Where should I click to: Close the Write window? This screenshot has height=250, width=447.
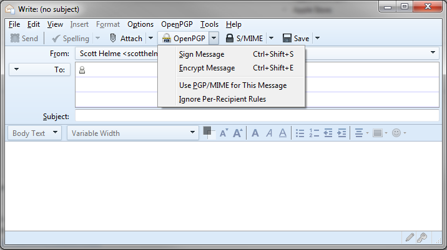[x=427, y=7]
